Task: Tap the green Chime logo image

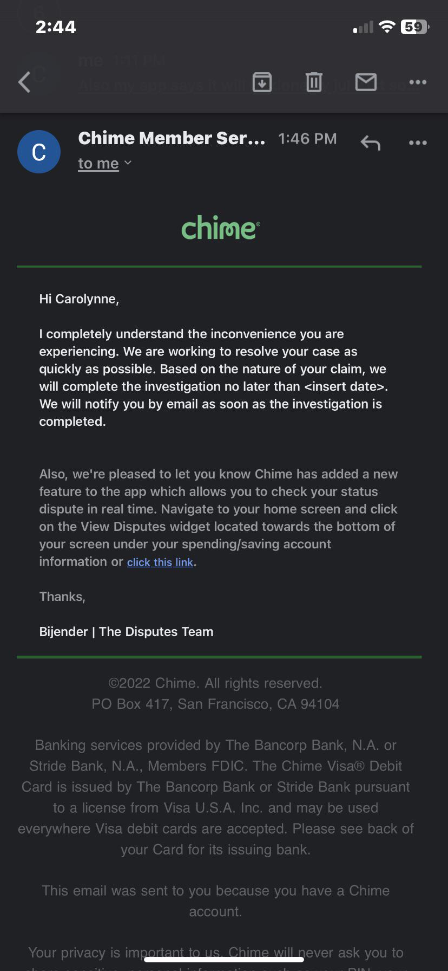Action: pyautogui.click(x=220, y=228)
